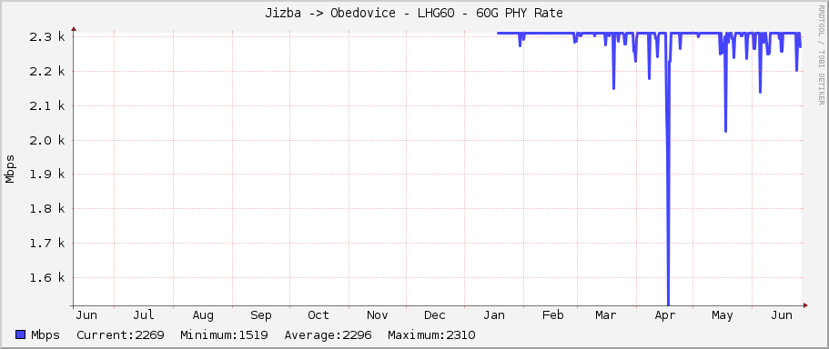
Task: Click the 'Mbps' legend text beside the swatch
Action: click(x=45, y=335)
